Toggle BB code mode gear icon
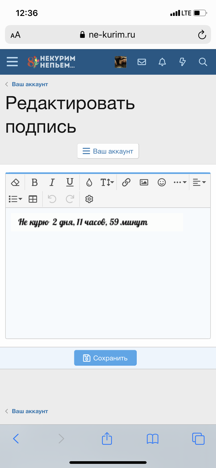Viewport: 216px width, 468px height. tap(89, 199)
